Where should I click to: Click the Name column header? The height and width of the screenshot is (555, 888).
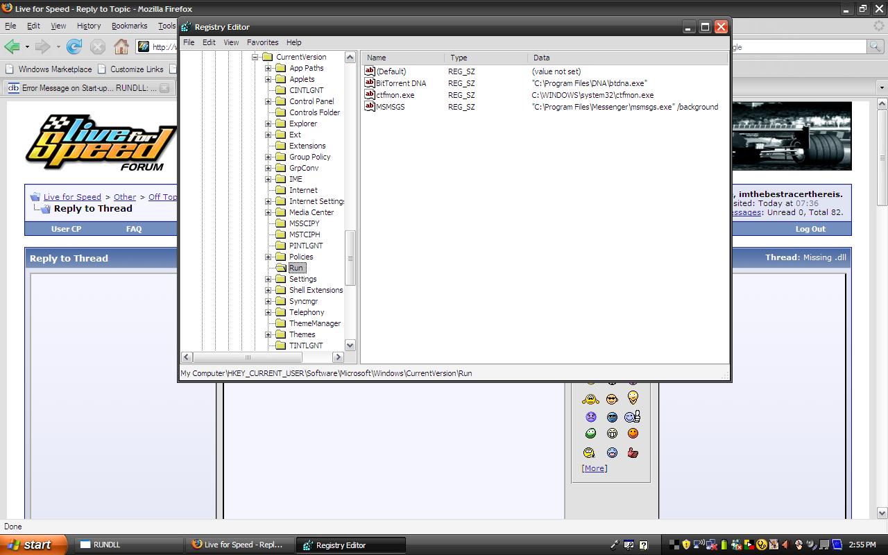tap(402, 58)
